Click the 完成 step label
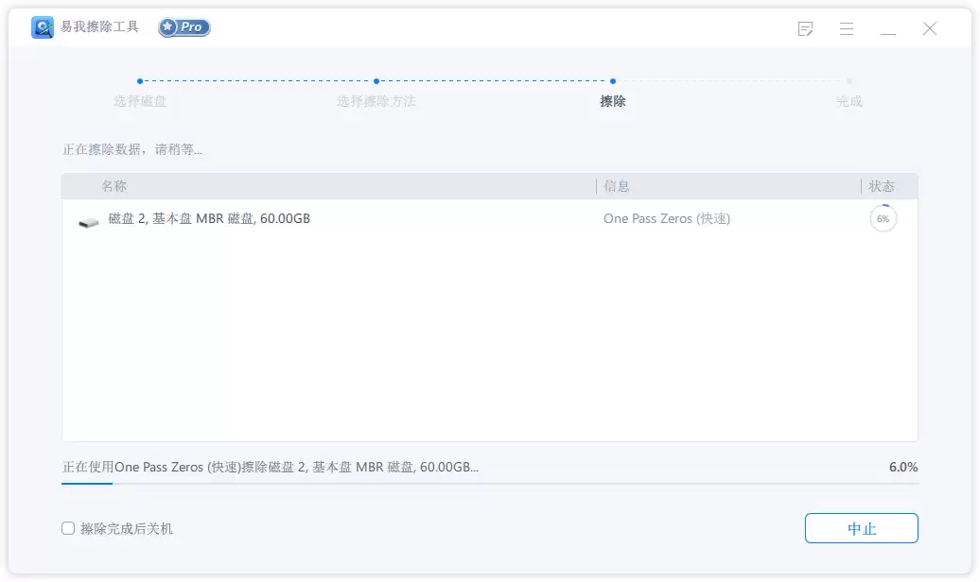Viewport: 980px width, 582px height. (849, 101)
